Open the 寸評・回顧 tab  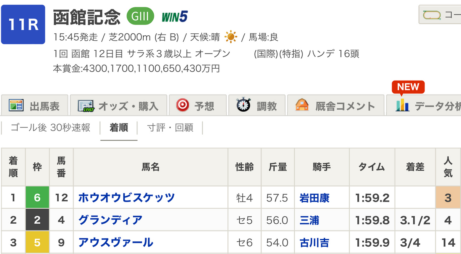[x=170, y=128]
